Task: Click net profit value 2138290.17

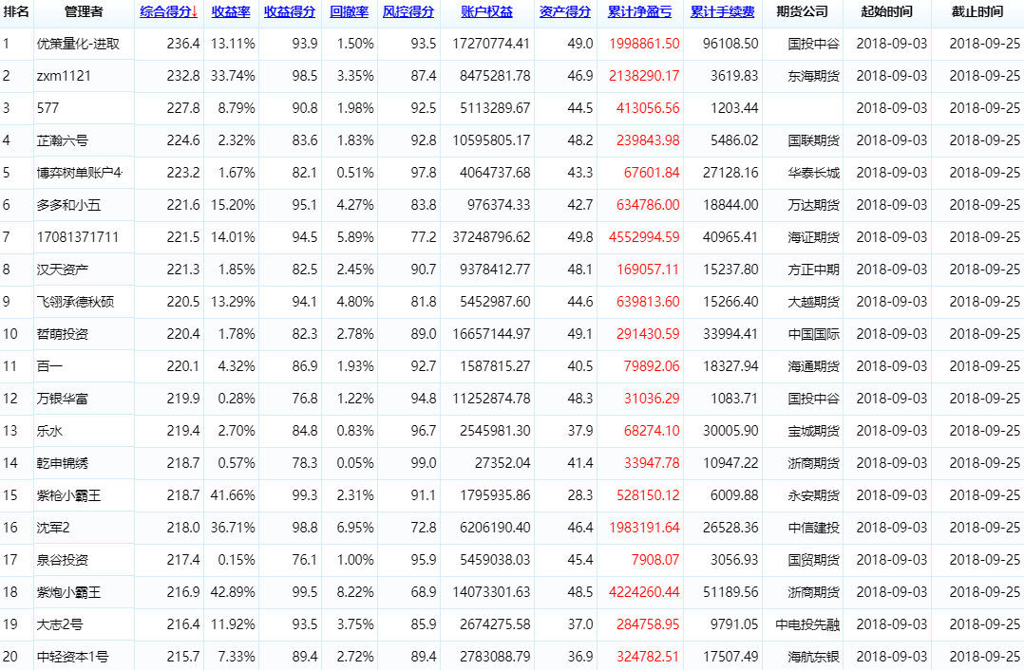Action: pyautogui.click(x=644, y=76)
